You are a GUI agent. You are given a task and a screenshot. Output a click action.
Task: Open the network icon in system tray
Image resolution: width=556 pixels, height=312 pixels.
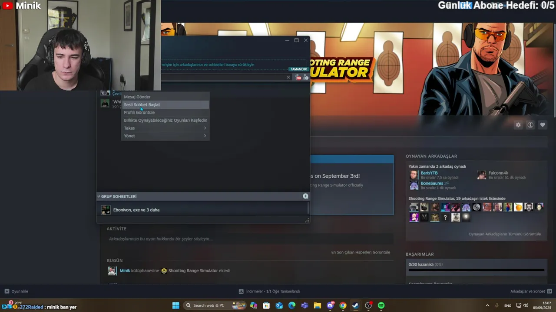point(519,305)
